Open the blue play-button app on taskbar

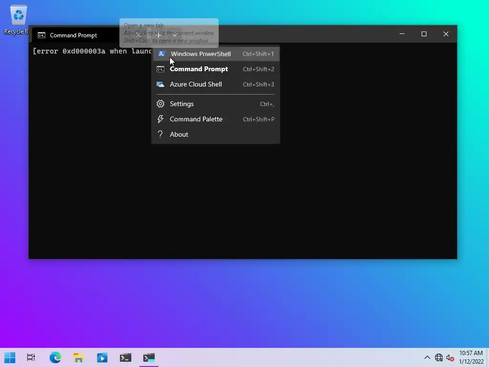(x=102, y=357)
